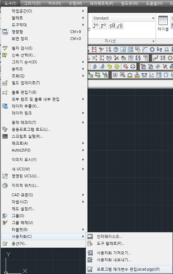173x274 pixels.
Task: Choose 신속 선택(K)... quick select
Action: (44, 55)
